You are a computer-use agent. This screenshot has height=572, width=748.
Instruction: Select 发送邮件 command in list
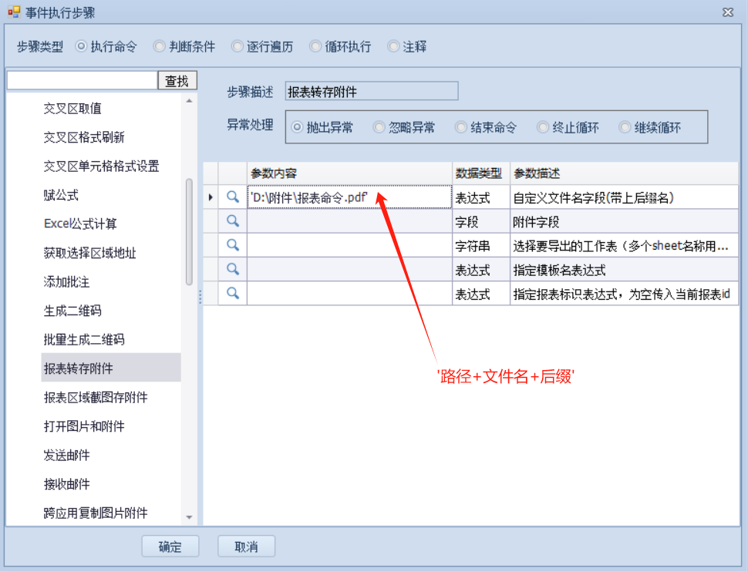[x=66, y=455]
